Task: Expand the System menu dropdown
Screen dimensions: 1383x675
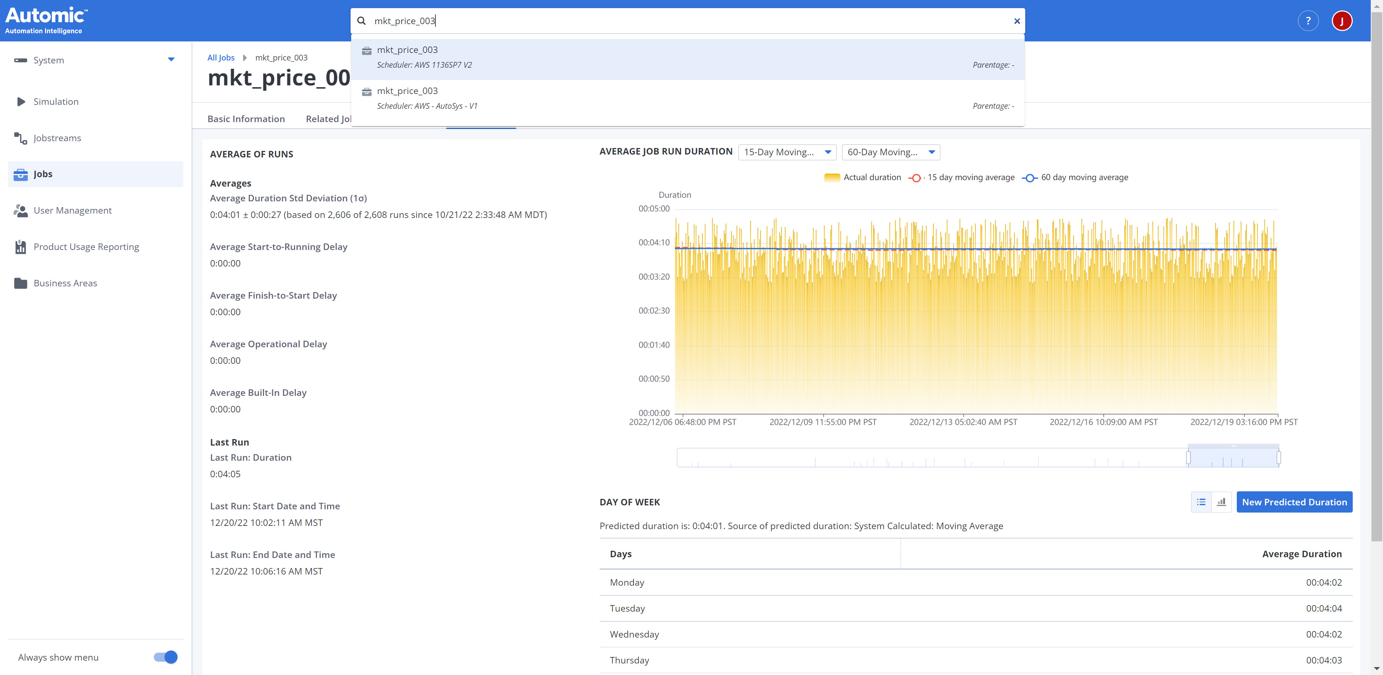Action: pos(171,59)
